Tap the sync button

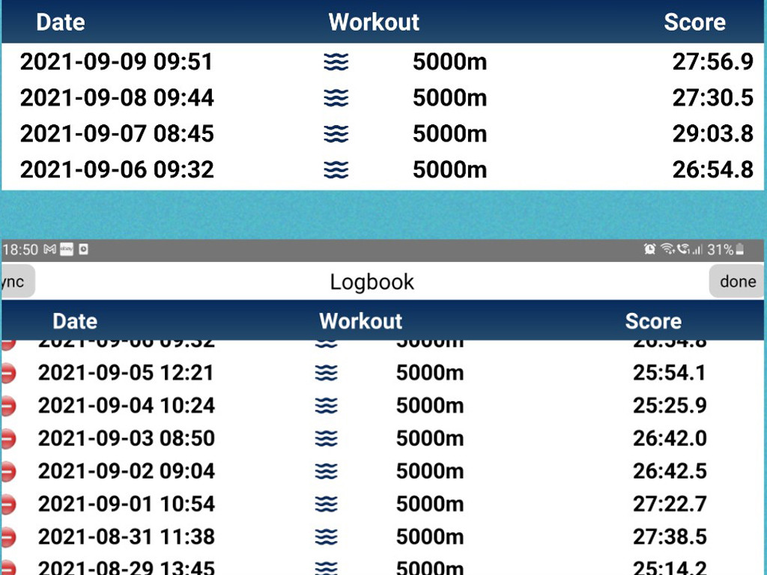15,282
